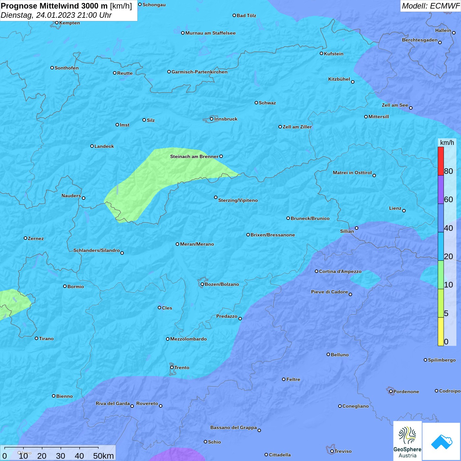Click the 'Mezzolombardo' label
Image resolution: width=461 pixels, height=461 pixels.
point(188,339)
